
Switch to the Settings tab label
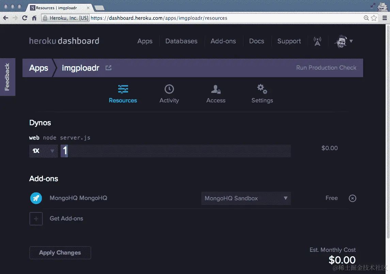(x=262, y=100)
